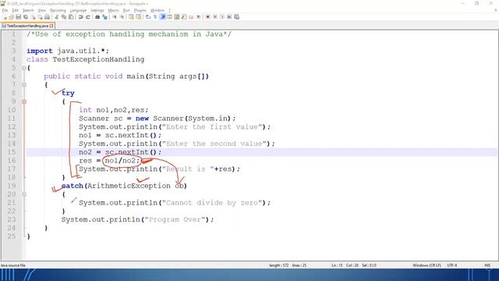Screen dimensions: 499x281
Task: Undo last edit with toolbar Undo arrow
Action: coord(80,17)
